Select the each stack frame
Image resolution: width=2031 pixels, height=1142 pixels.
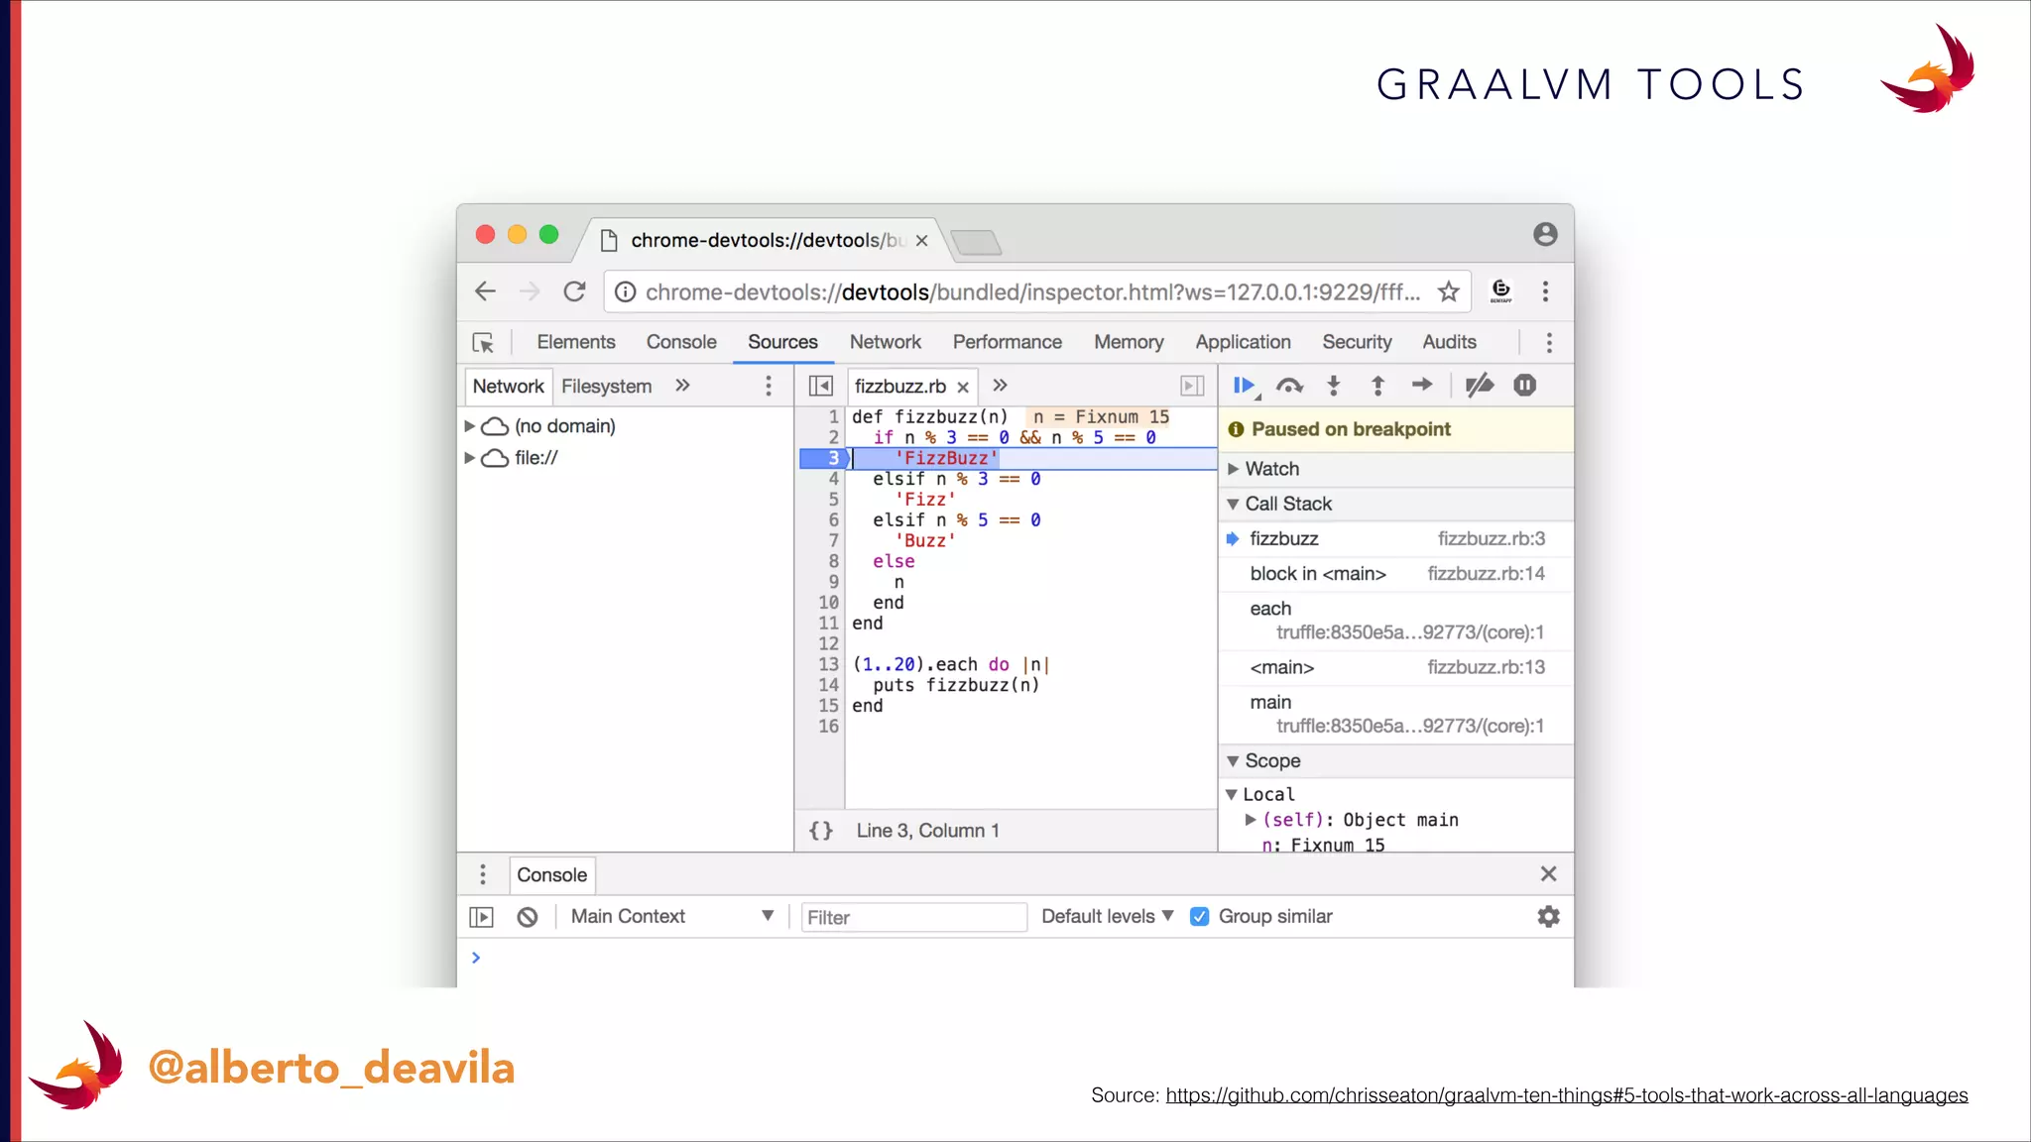coord(1396,621)
